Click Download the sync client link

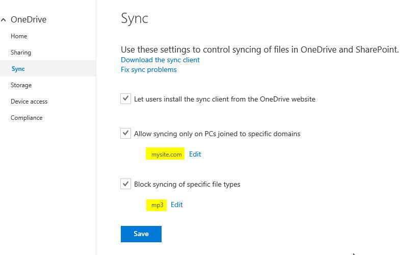tap(160, 60)
